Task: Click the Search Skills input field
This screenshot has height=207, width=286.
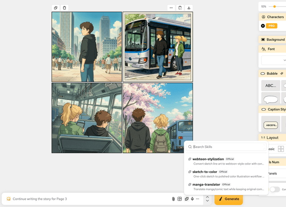Action: click(x=228, y=147)
